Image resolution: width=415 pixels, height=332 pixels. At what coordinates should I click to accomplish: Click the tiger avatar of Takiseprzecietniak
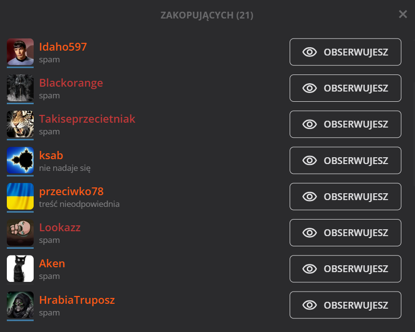[x=20, y=124]
